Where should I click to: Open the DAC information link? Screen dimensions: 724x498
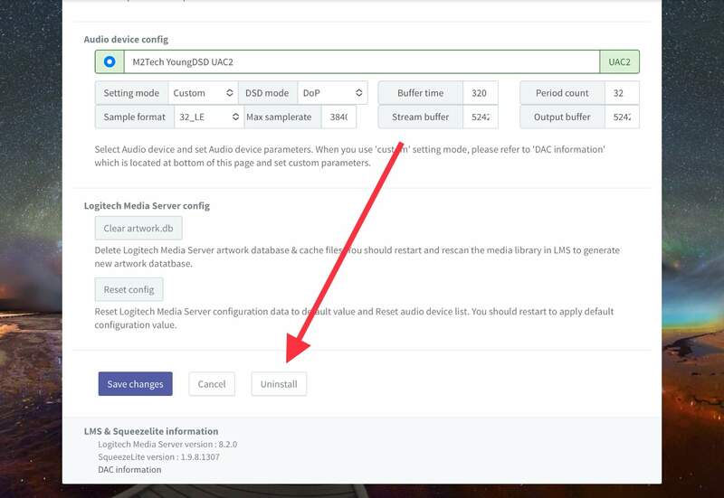pyautogui.click(x=129, y=470)
